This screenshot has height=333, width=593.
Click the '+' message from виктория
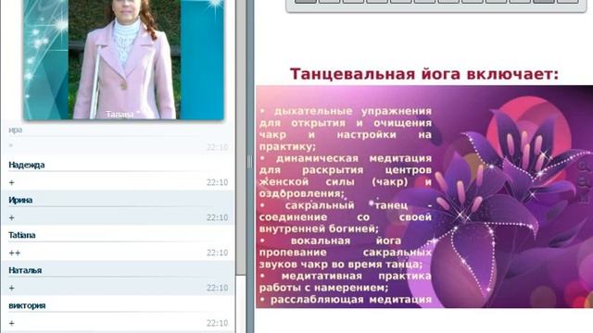[12, 323]
